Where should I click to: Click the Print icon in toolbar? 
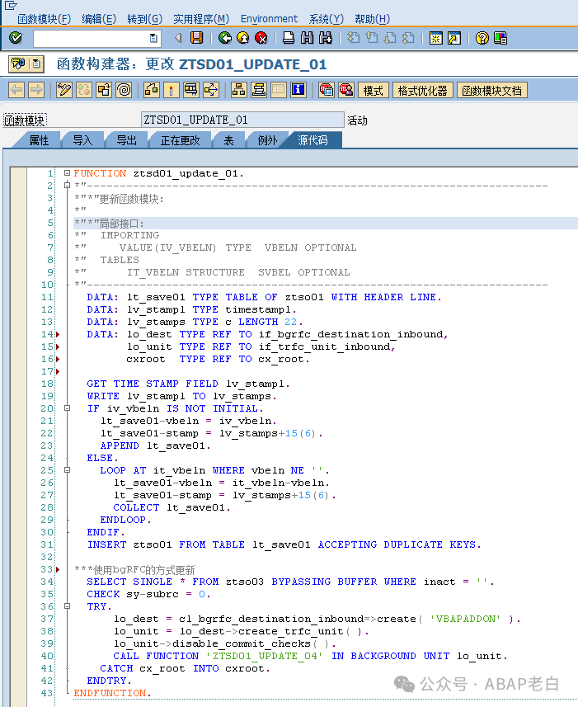(289, 38)
